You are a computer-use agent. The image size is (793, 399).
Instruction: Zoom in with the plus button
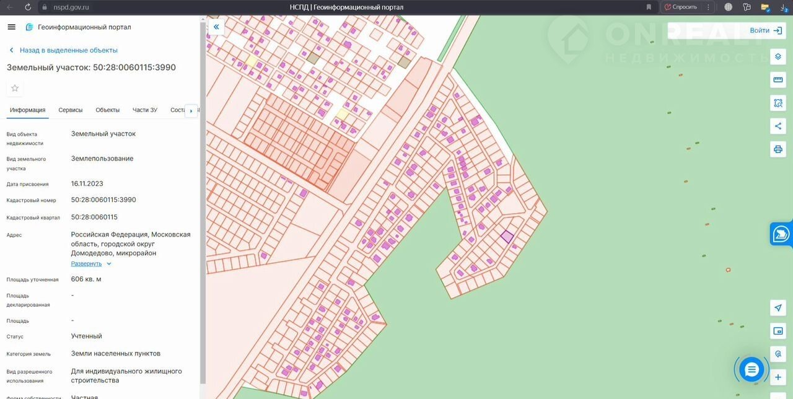coord(778,377)
